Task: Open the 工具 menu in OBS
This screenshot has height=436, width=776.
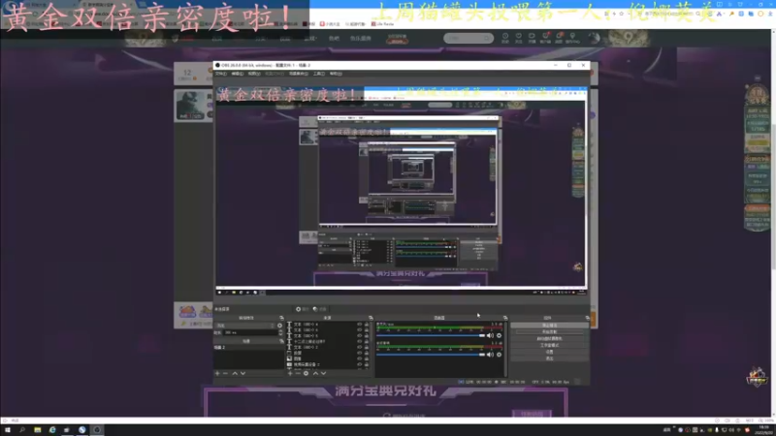Action: (319, 74)
